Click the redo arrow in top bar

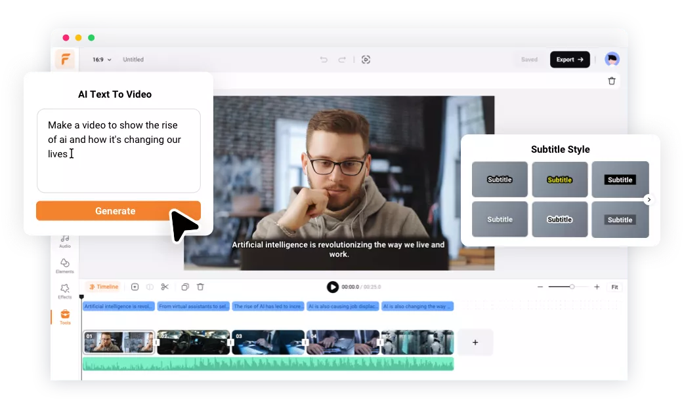pos(342,60)
